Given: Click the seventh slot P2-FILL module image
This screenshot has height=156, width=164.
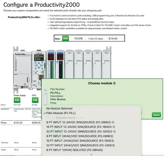Looking at the screenshot, I should [x=106, y=64].
